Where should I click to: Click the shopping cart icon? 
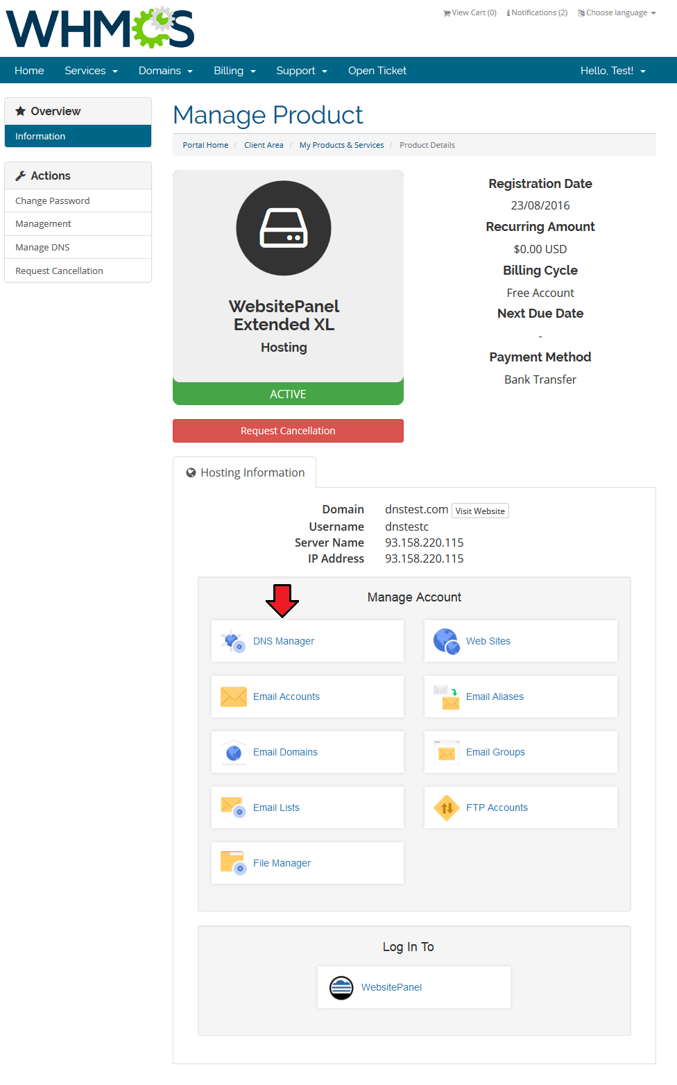click(447, 13)
